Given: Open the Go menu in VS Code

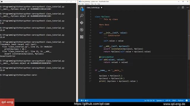Looking at the screenshot, I should 96,4.
